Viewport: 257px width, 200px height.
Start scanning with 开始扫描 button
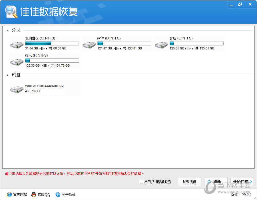pyautogui.click(x=242, y=182)
